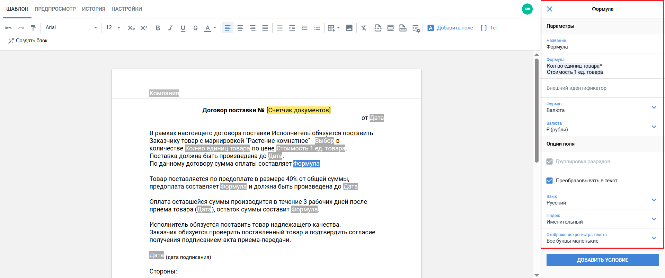Justify the text alignment
The image size is (665, 278).
(x=265, y=28)
